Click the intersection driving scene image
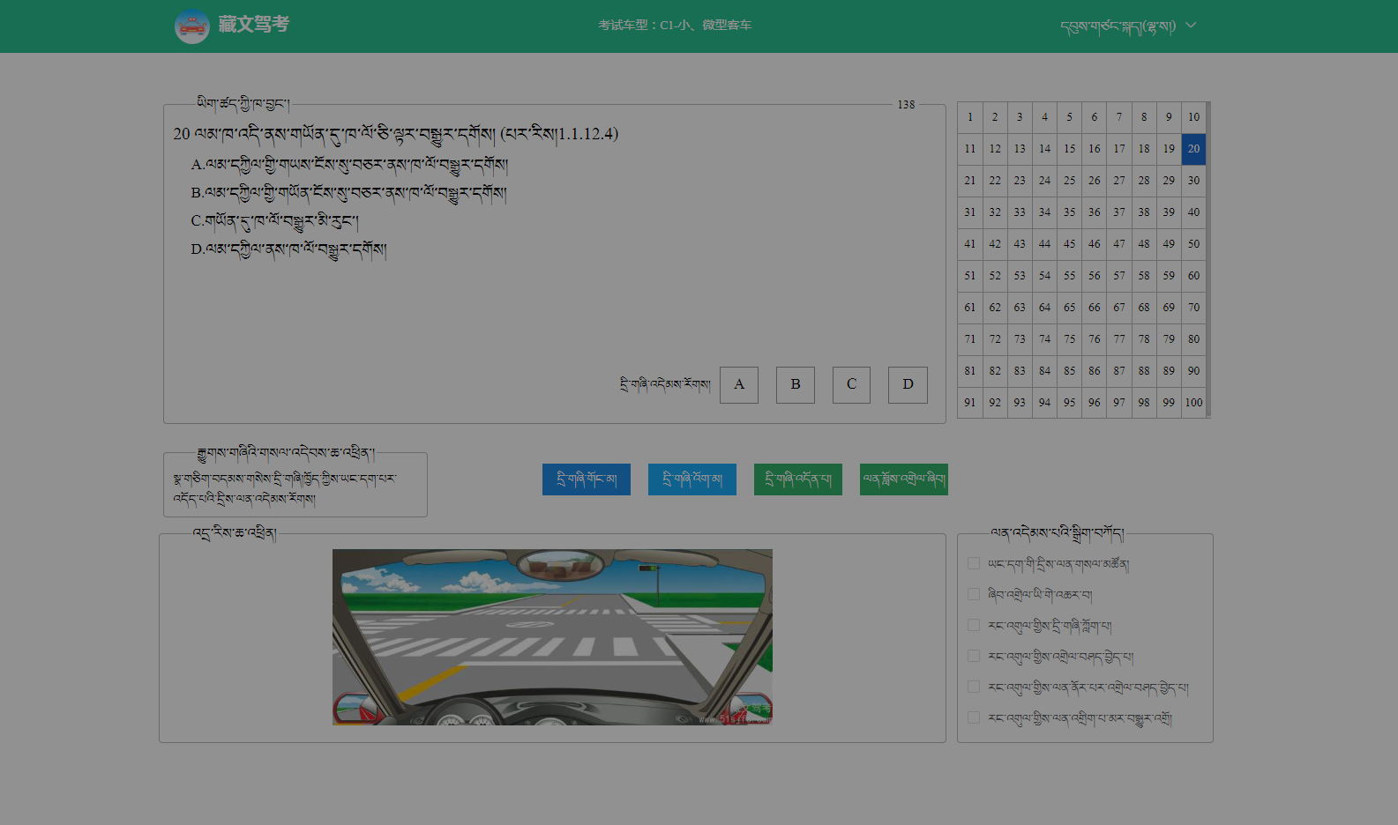 [552, 636]
